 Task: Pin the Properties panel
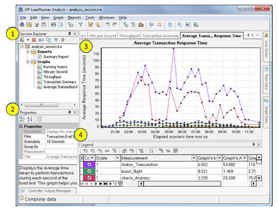pos(69,112)
